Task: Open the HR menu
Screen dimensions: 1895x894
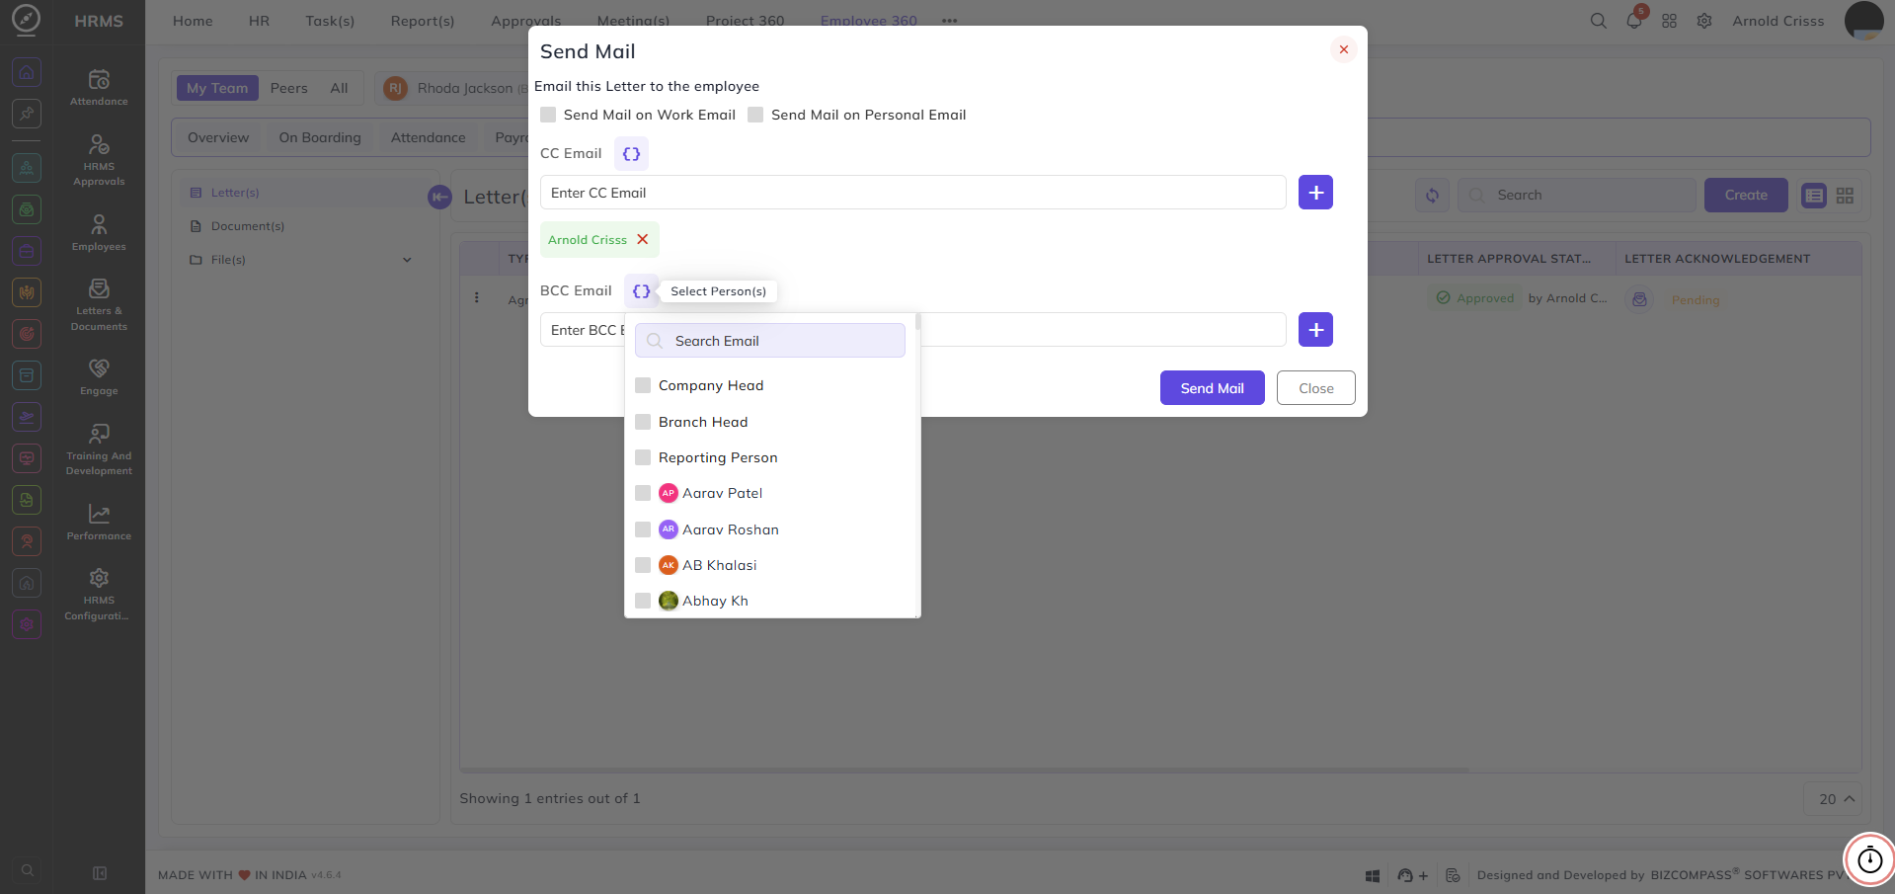Action: click(259, 21)
